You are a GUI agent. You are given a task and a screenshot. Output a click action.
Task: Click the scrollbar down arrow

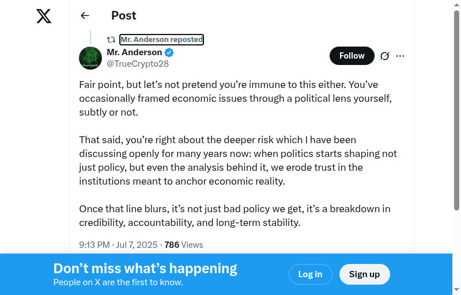[x=456, y=290]
